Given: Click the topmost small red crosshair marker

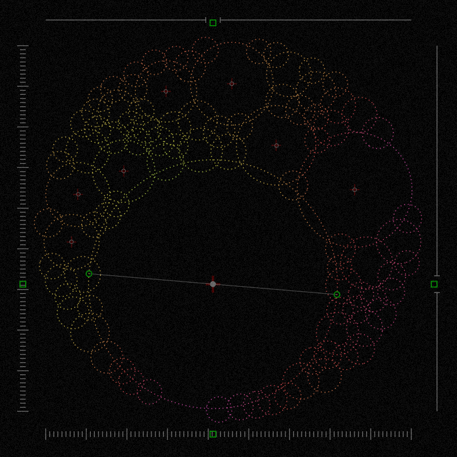Looking at the screenshot, I should (x=232, y=84).
